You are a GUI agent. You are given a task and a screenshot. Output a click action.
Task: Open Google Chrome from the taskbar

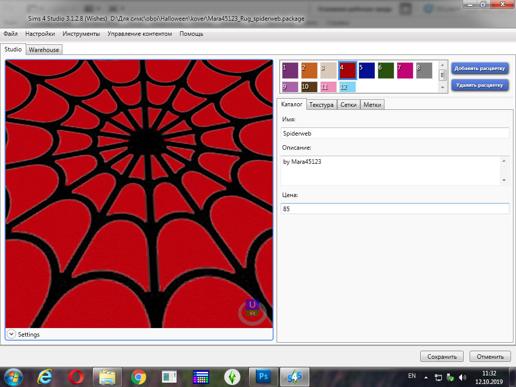139,377
